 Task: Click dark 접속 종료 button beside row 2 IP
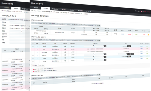129,56
